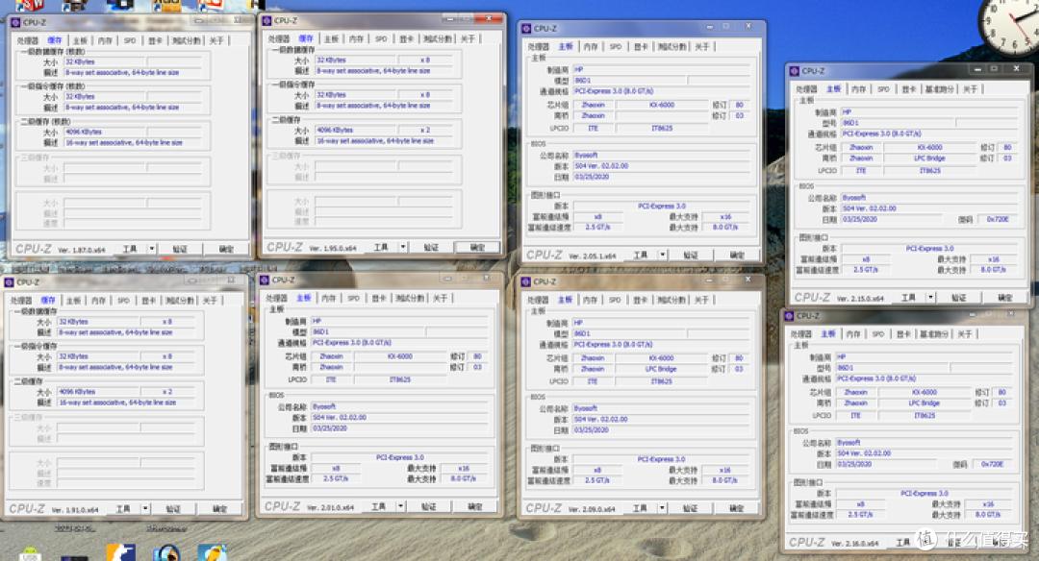1039x561 pixels.
Task: Select 测试分数 tab in CPU-Z 2.01.0 window
Action: [410, 299]
